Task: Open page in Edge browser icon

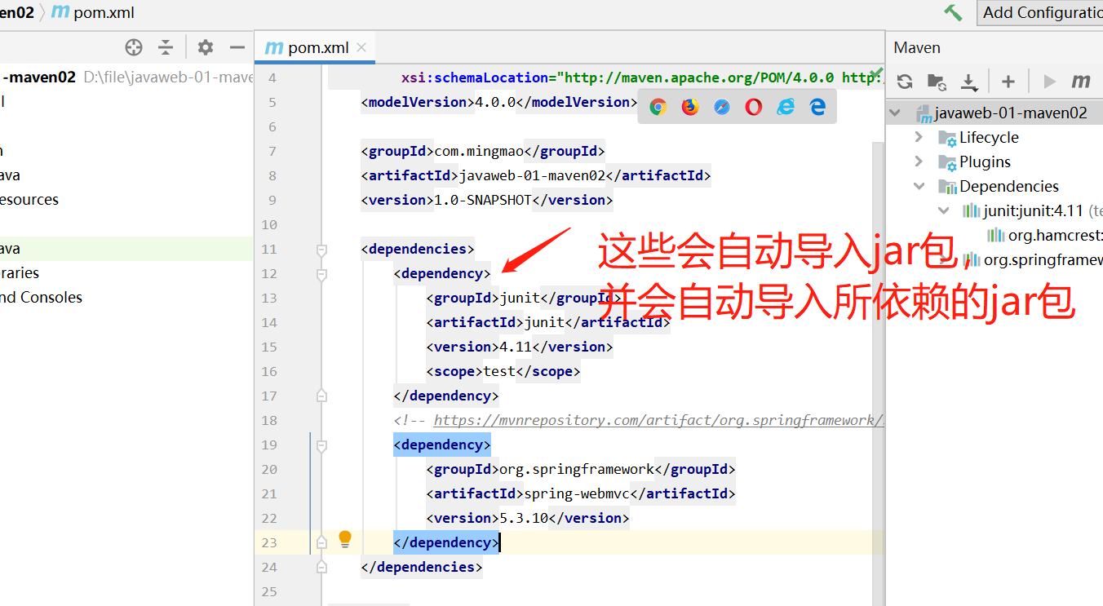Action: 817,106
